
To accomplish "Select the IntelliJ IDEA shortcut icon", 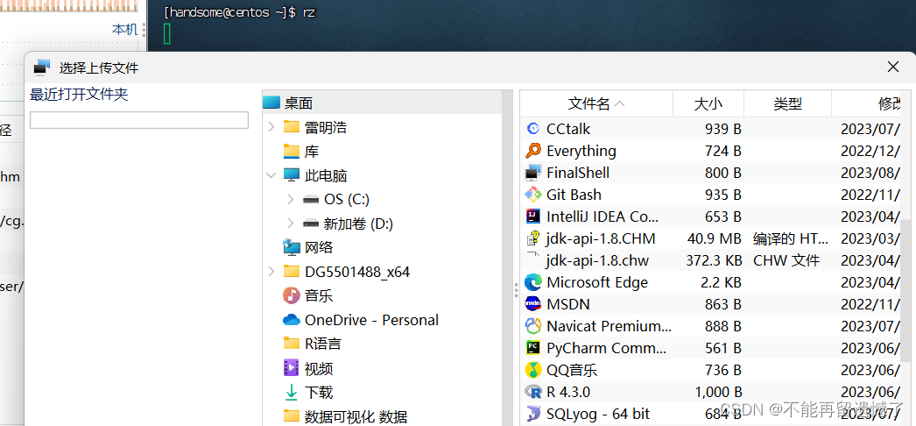I will [x=532, y=217].
